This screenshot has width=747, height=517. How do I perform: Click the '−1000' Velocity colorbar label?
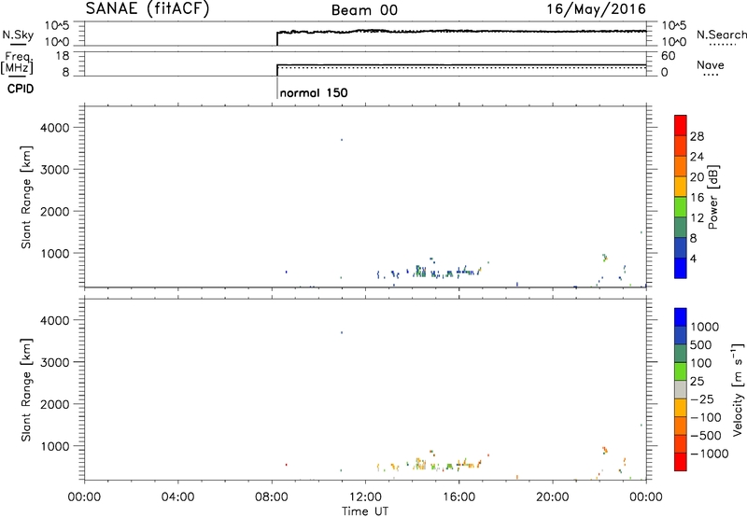[709, 454]
